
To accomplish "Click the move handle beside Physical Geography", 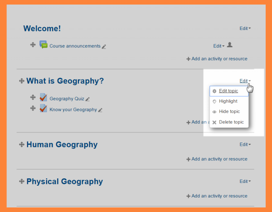I will point(21,181).
